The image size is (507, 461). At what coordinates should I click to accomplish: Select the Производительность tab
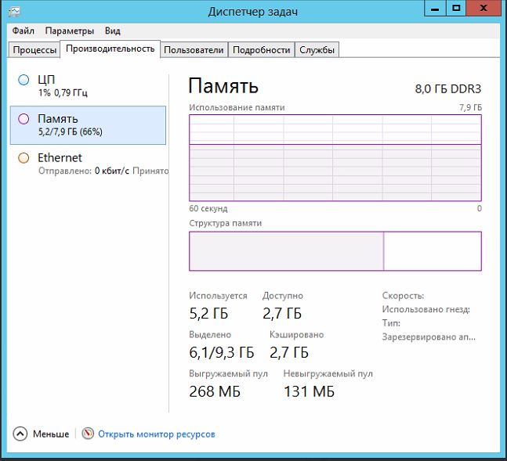pyautogui.click(x=110, y=49)
